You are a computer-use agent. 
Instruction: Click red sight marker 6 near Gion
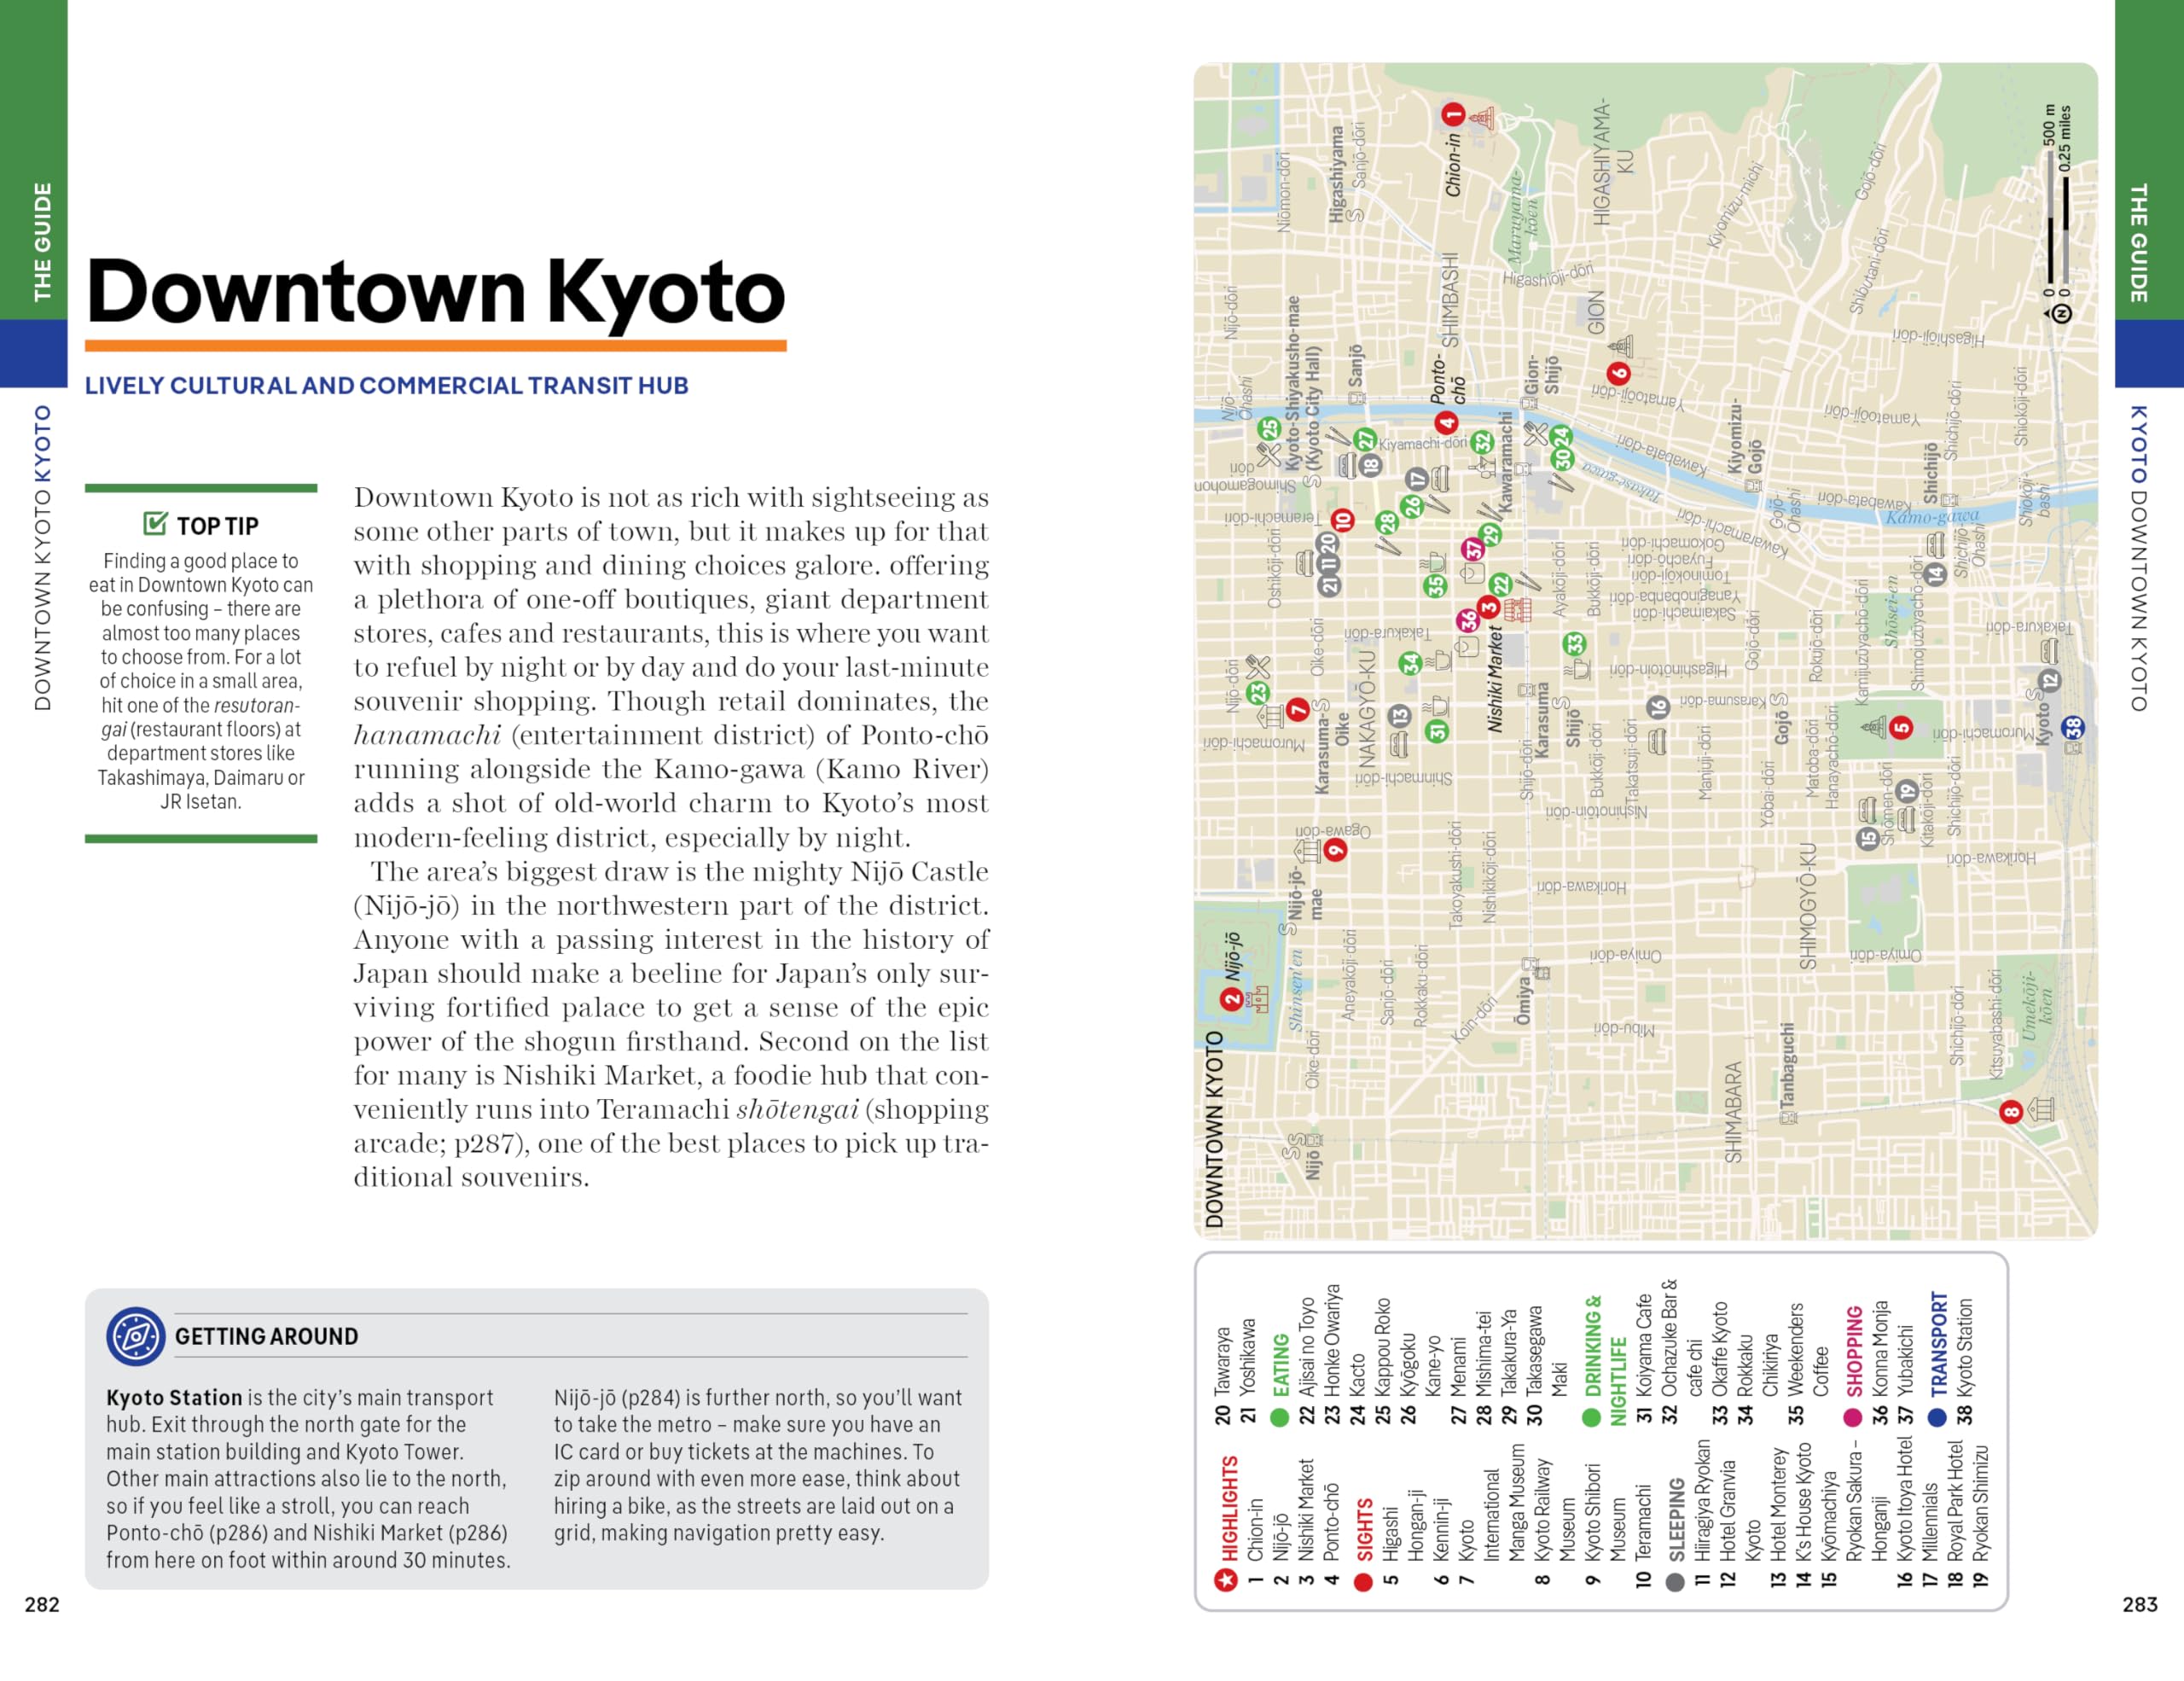(1618, 374)
